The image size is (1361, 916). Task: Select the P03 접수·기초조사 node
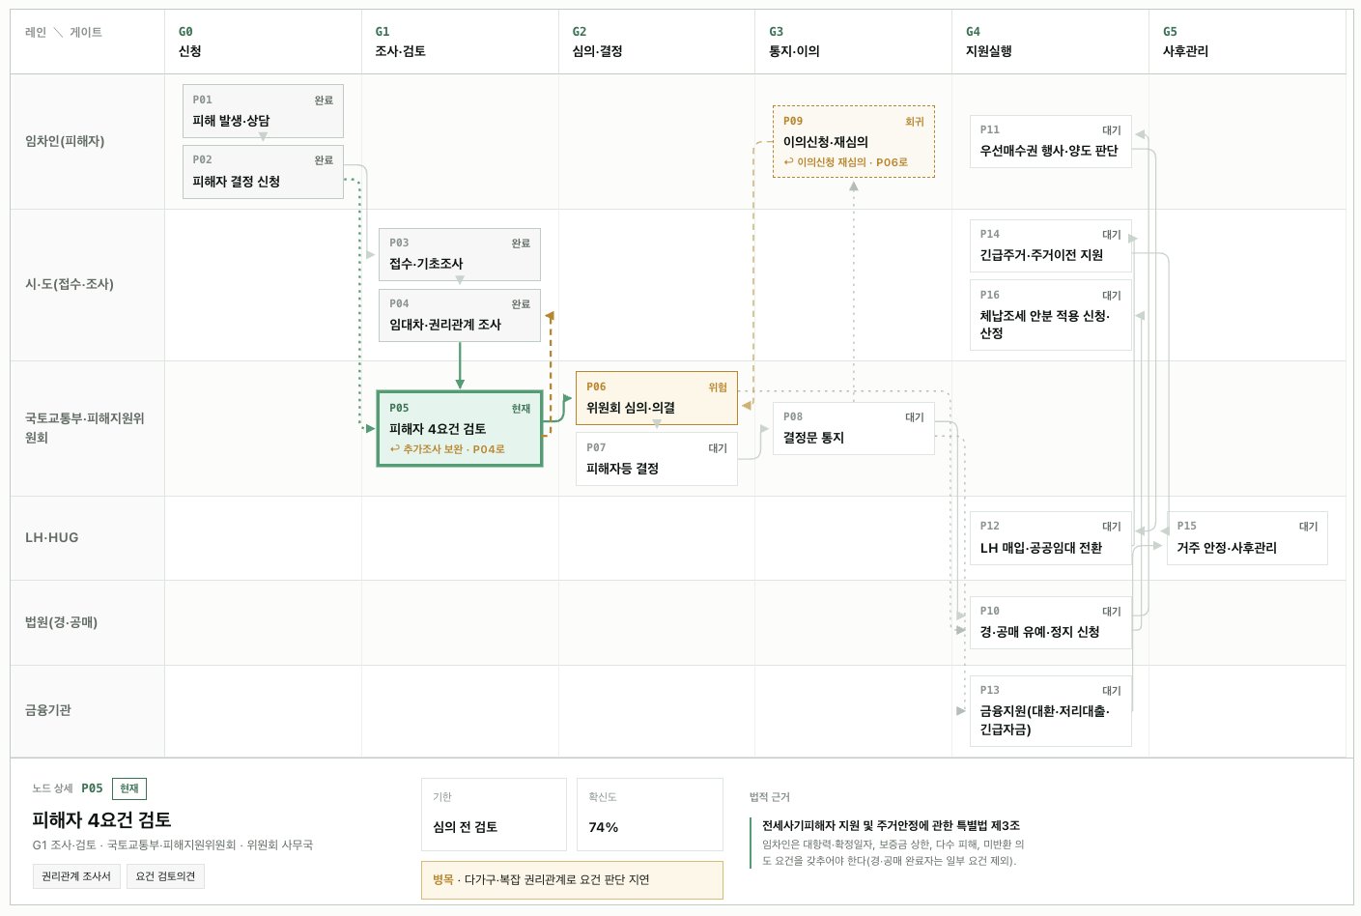(460, 254)
